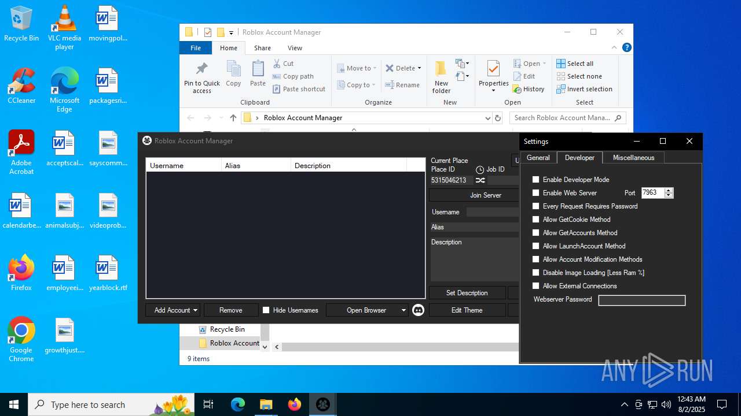Click the Remove button

pyautogui.click(x=230, y=310)
